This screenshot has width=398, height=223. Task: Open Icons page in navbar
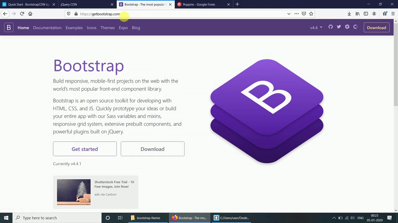[91, 28]
